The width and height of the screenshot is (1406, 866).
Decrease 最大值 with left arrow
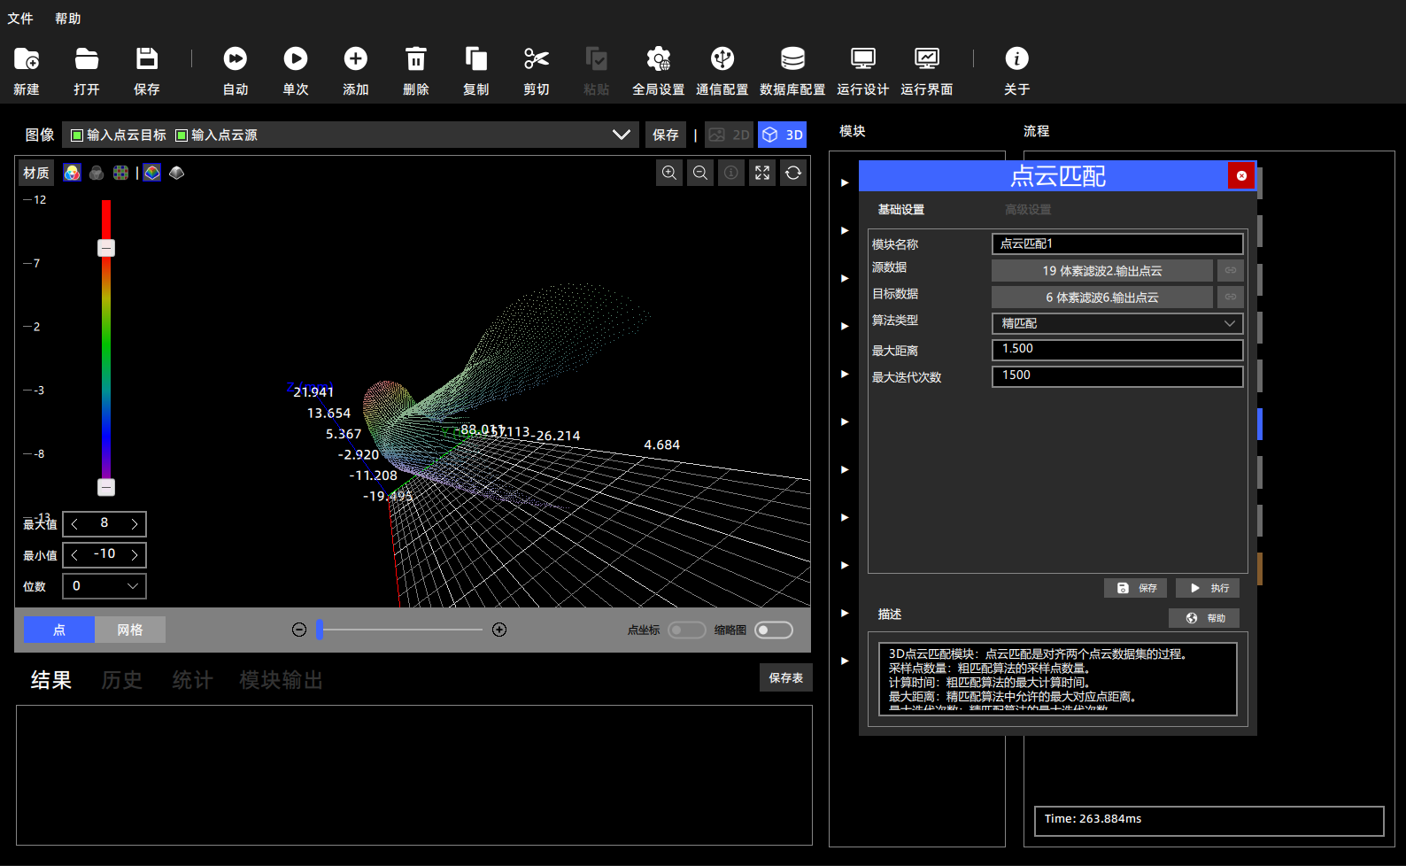point(74,524)
